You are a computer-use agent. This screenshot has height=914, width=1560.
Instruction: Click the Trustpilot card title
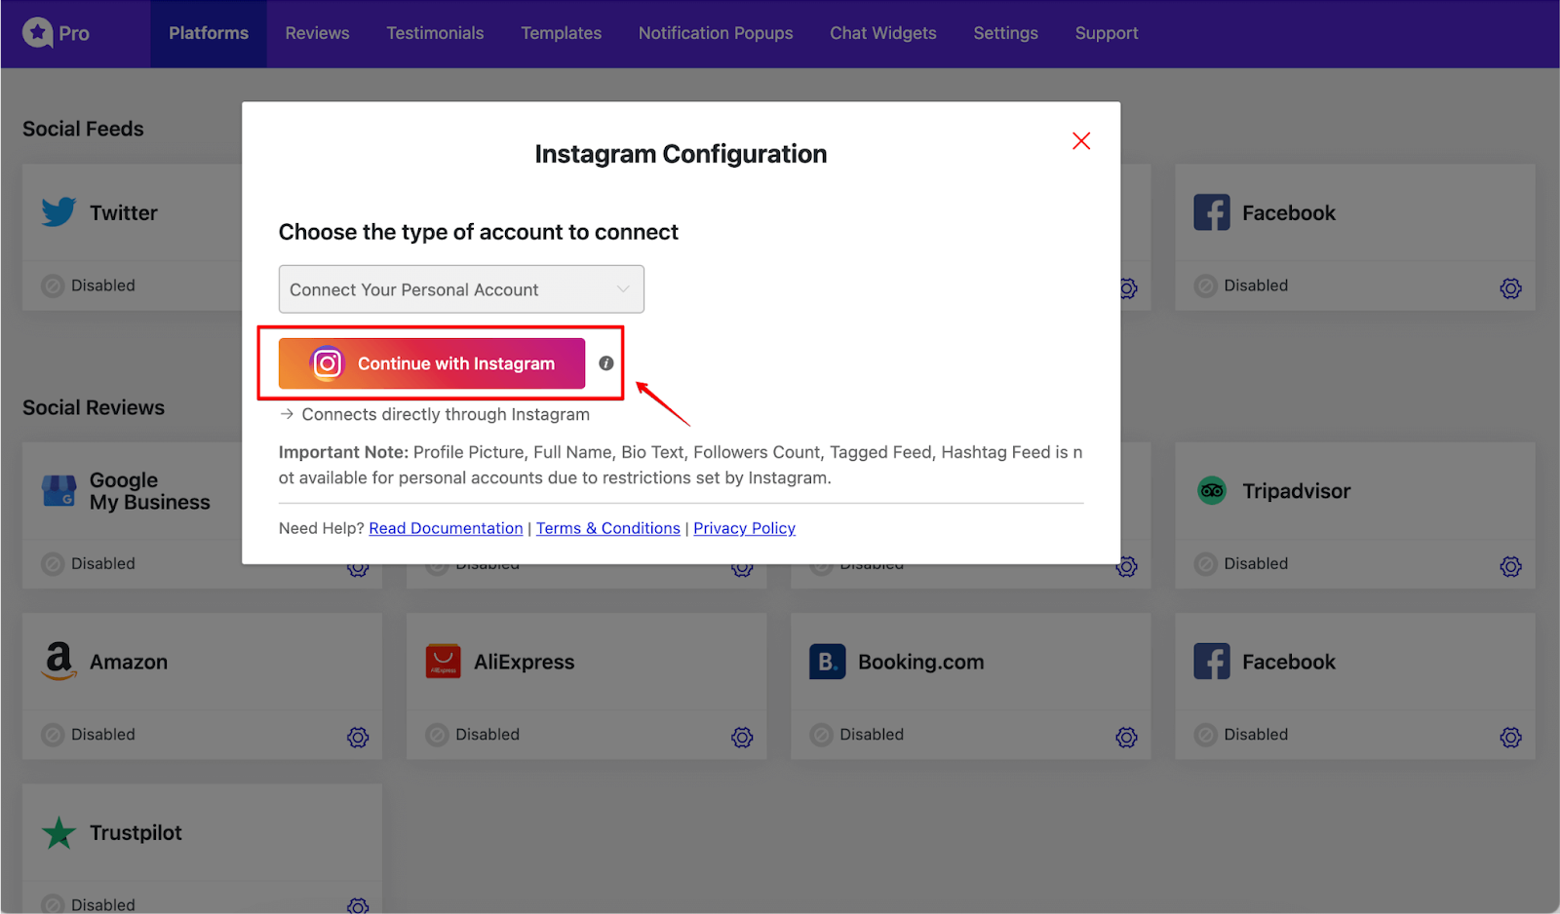136,833
